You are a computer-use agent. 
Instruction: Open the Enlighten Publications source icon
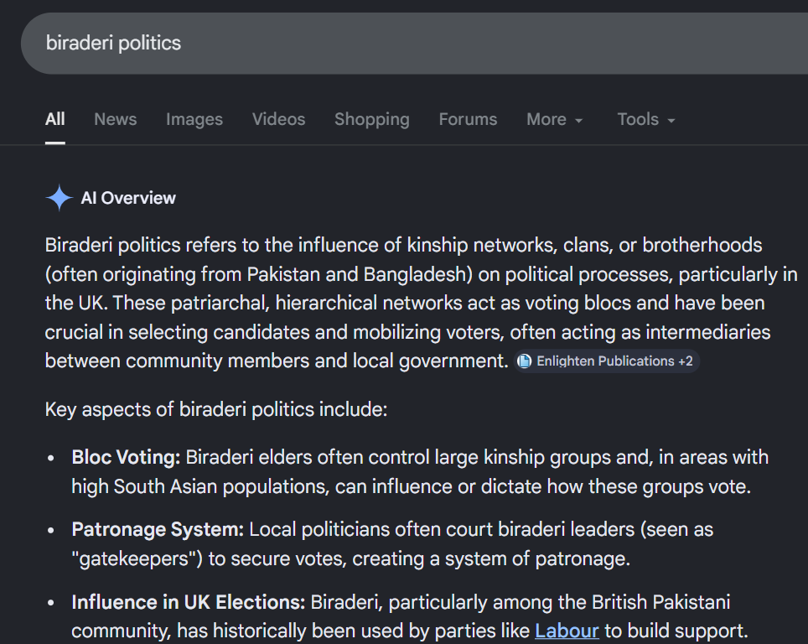tap(524, 361)
